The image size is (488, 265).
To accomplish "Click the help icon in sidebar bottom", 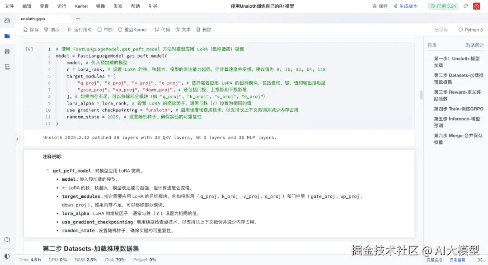I will pyautogui.click(x=7, y=240).
